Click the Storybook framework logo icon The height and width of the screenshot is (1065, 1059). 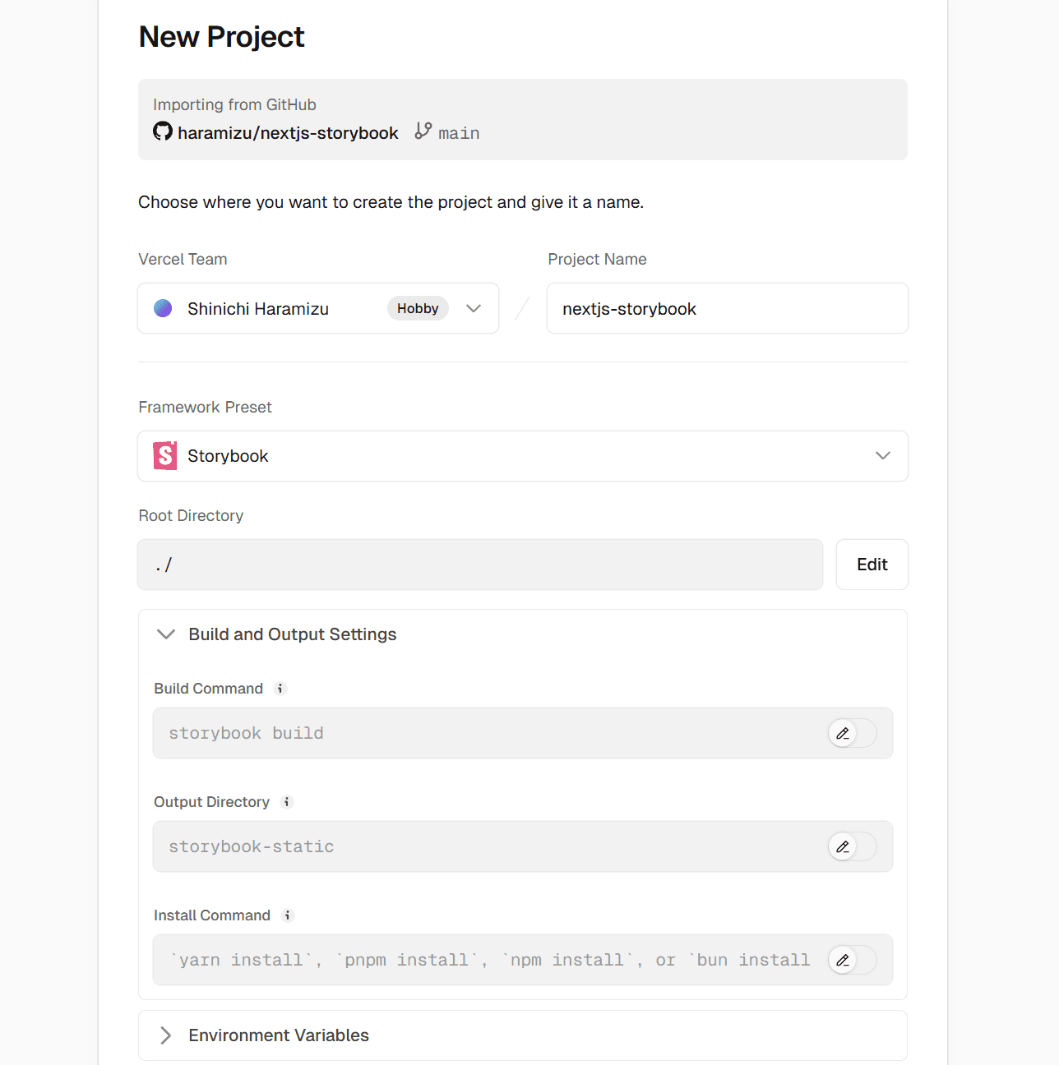point(165,456)
